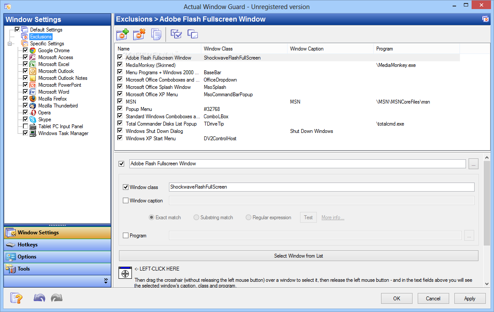Click the Copy exclusion toolbar icon
The width and height of the screenshot is (494, 312).
tap(156, 34)
